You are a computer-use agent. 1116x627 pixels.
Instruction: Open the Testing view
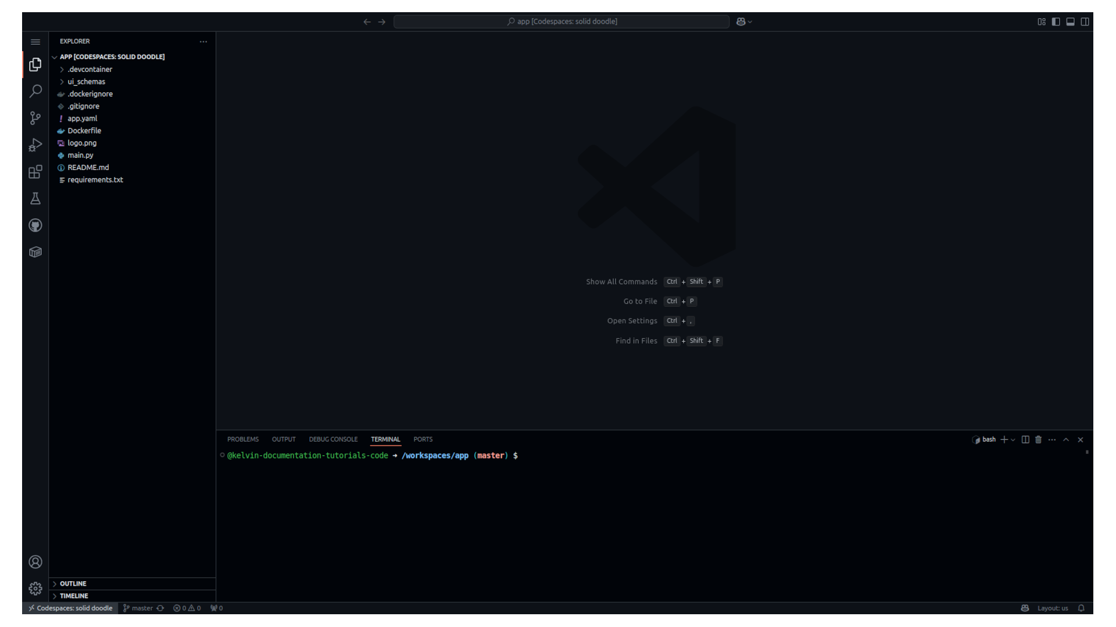[x=35, y=198]
